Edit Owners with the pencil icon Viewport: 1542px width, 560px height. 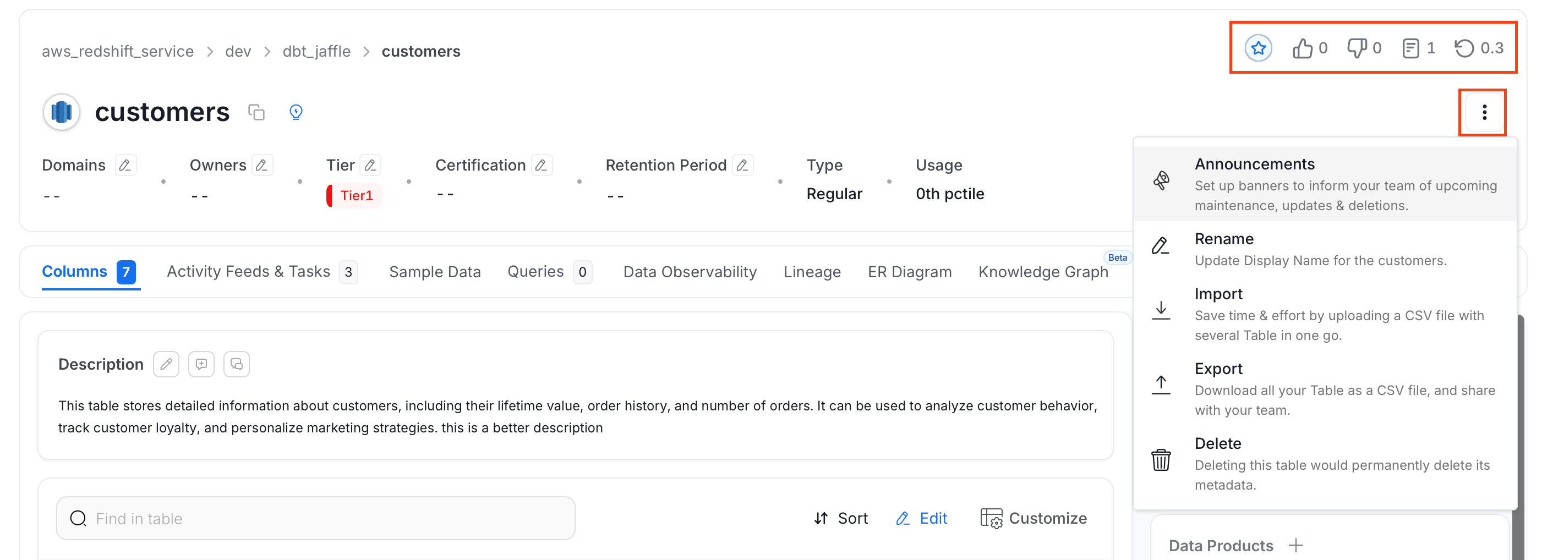coord(261,165)
